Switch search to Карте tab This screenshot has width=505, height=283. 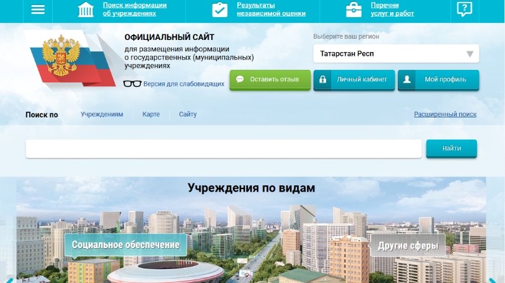point(151,114)
